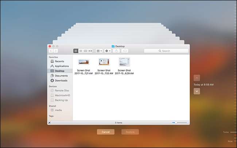
Task: Select Documents in the Favorites sidebar
Action: (61, 75)
